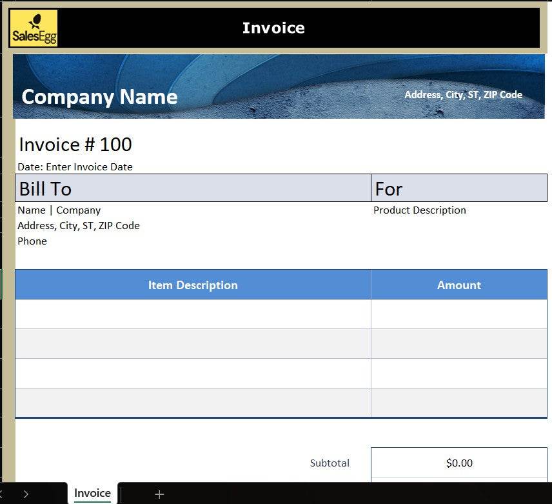Add a new sheet with plus icon
The width and height of the screenshot is (552, 504).
[x=159, y=494]
